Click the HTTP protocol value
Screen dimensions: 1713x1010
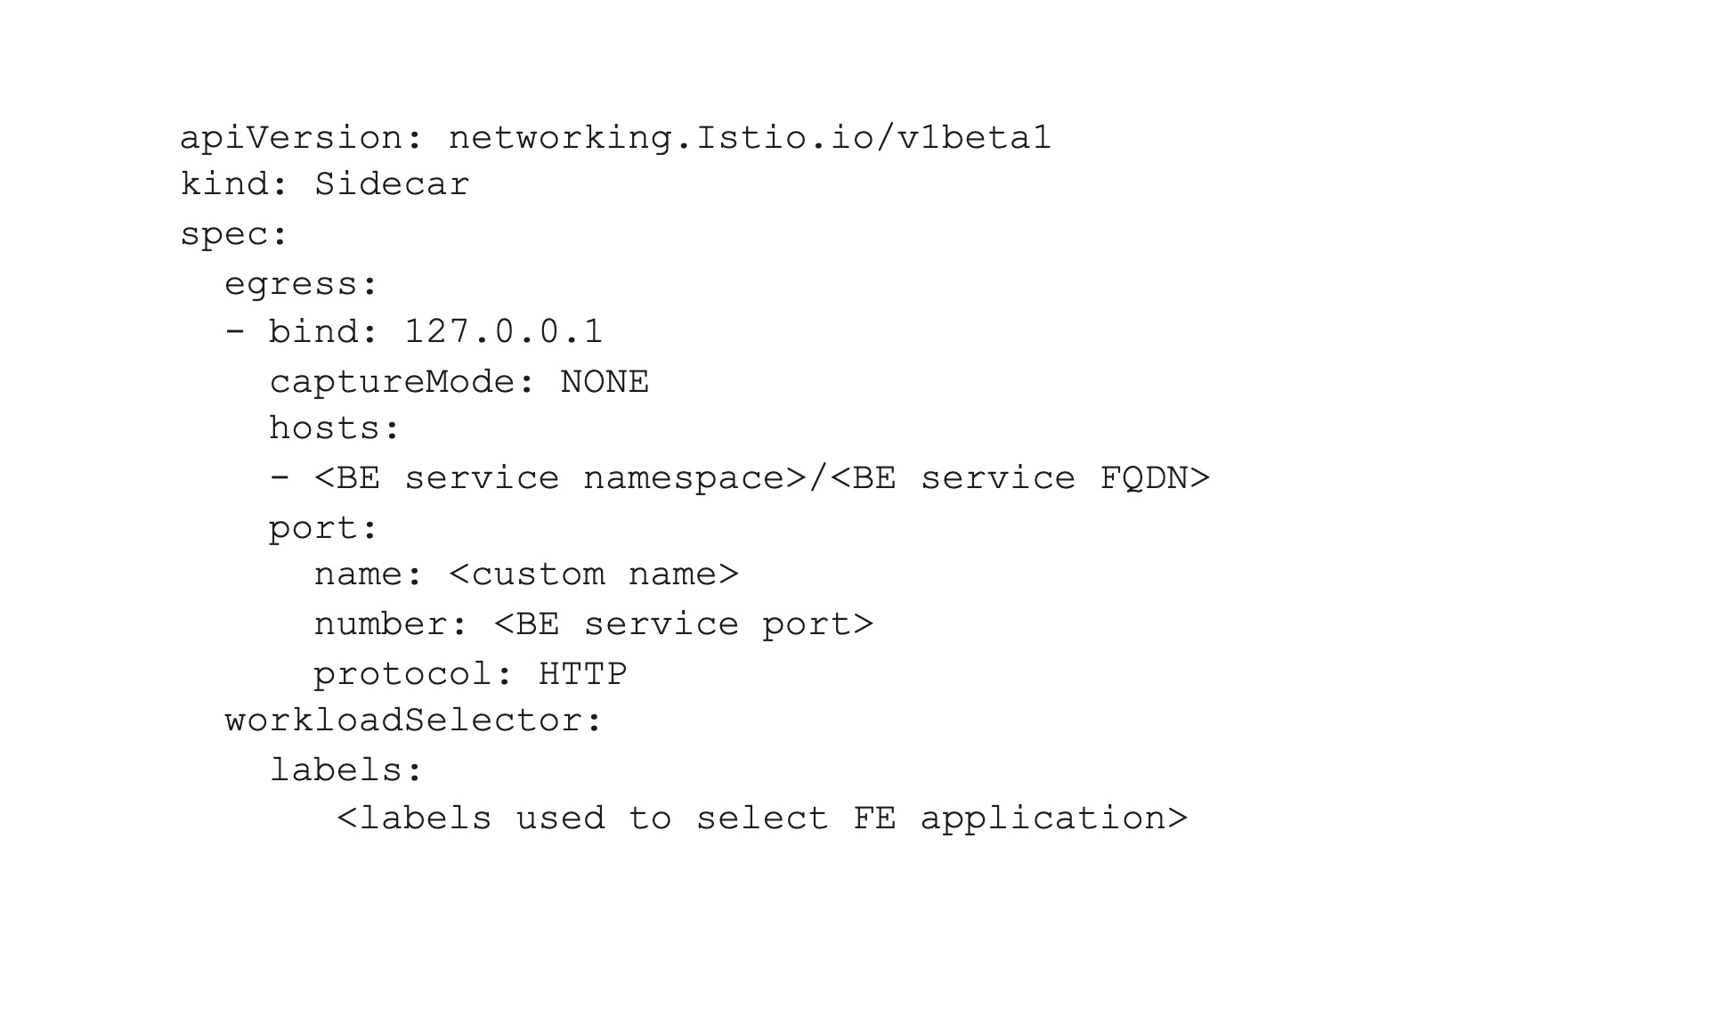pyautogui.click(x=582, y=674)
